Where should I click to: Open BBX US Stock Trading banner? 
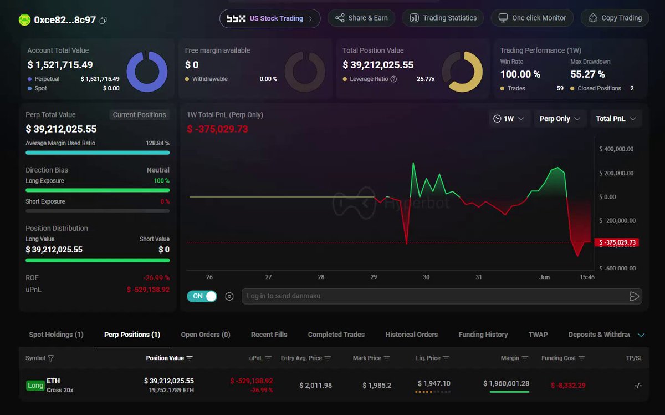[x=270, y=18]
